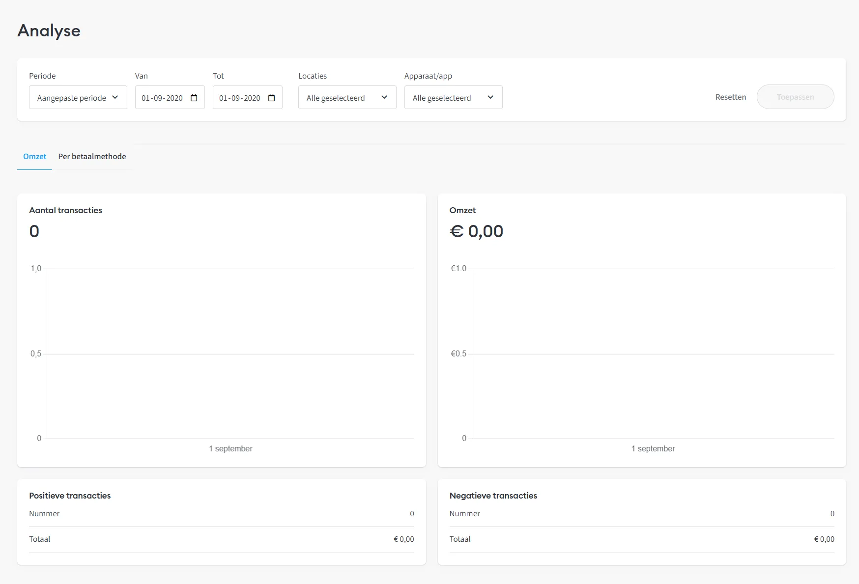Click the € 0,00 Omzet total value
Viewport: 859px width, 584px height.
tap(476, 231)
